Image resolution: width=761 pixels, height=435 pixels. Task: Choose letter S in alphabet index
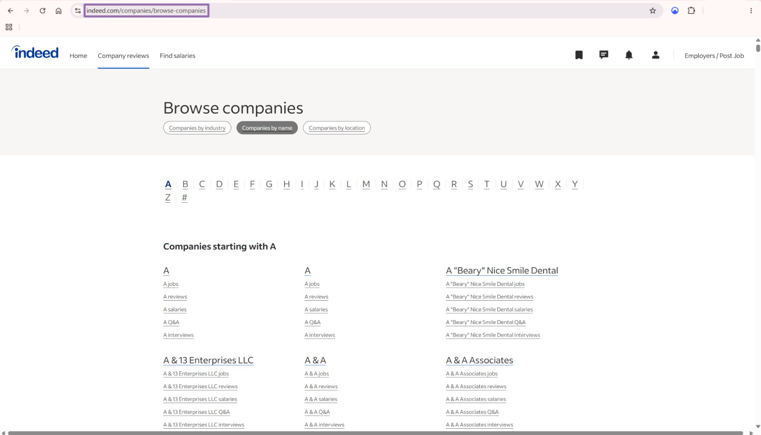coord(470,184)
